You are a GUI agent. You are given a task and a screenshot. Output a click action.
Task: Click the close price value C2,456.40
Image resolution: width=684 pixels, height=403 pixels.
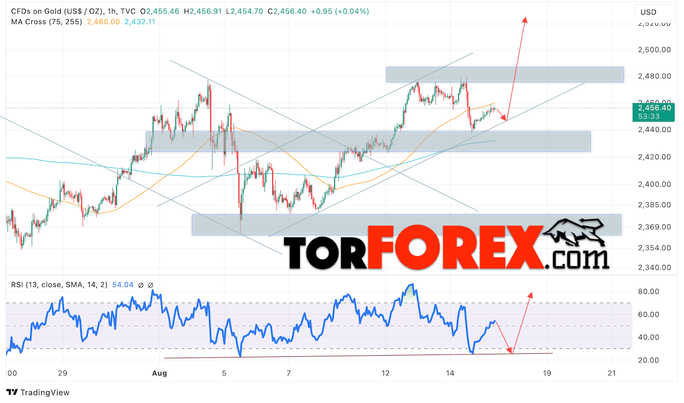tap(287, 11)
